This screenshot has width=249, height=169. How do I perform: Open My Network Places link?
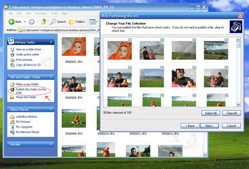(28, 132)
